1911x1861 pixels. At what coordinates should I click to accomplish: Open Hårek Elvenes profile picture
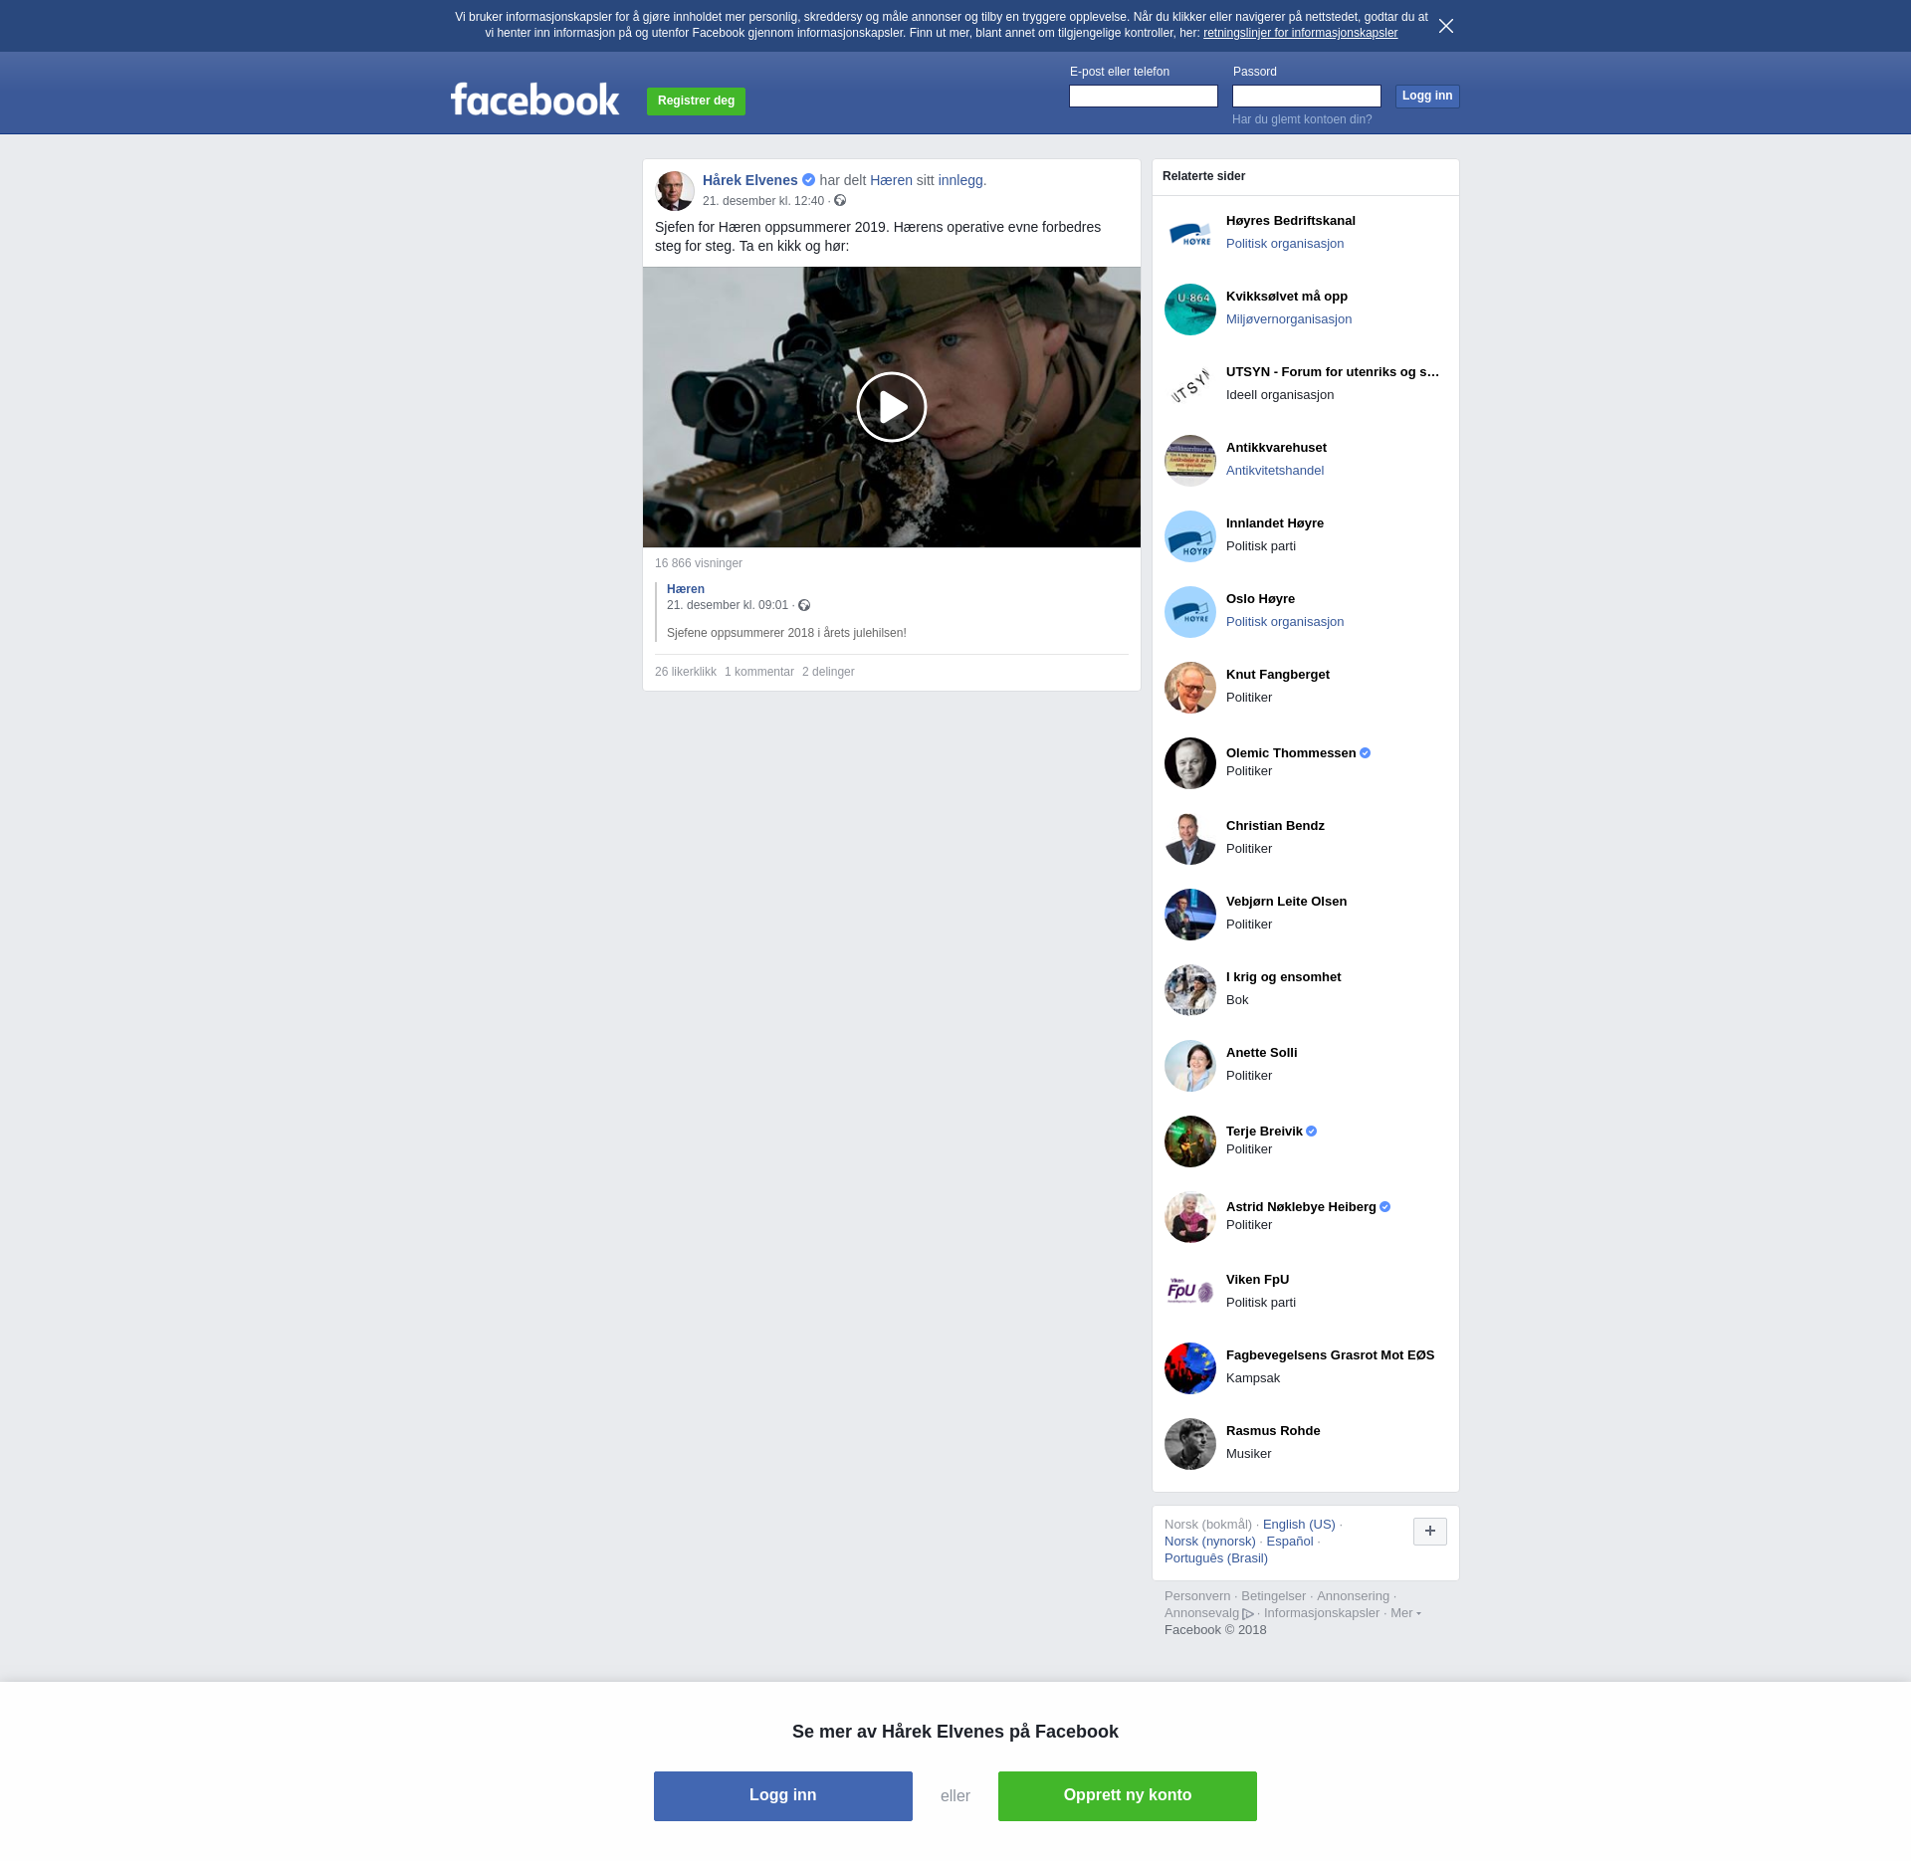[x=675, y=190]
